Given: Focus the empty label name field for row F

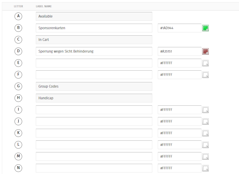Looking at the screenshot, I should tap(94, 75).
